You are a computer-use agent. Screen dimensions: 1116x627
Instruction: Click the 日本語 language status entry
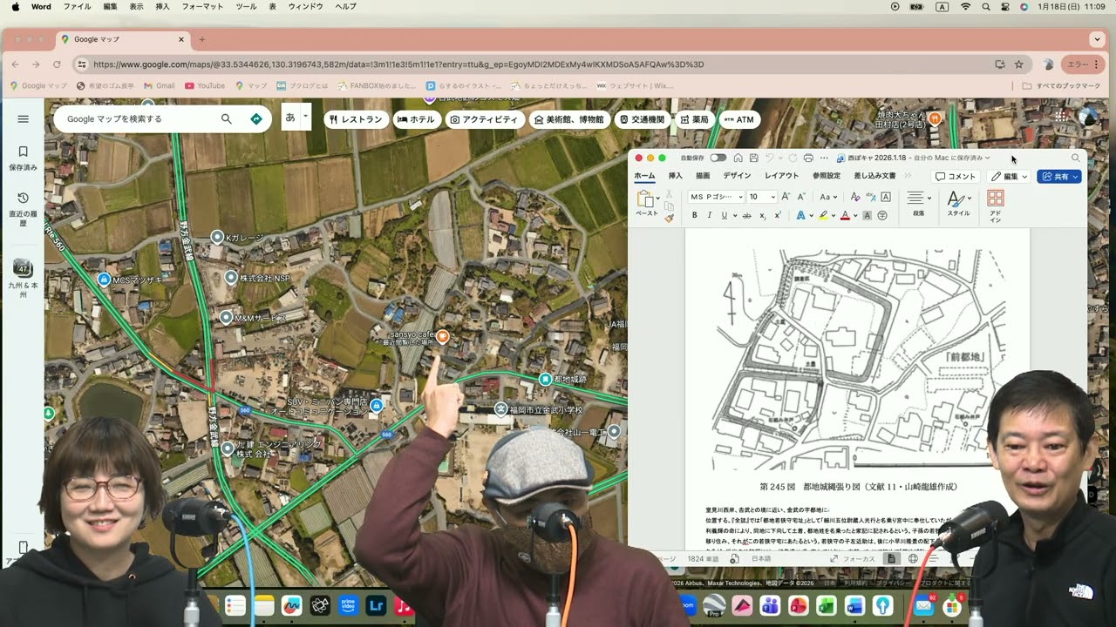pos(761,559)
